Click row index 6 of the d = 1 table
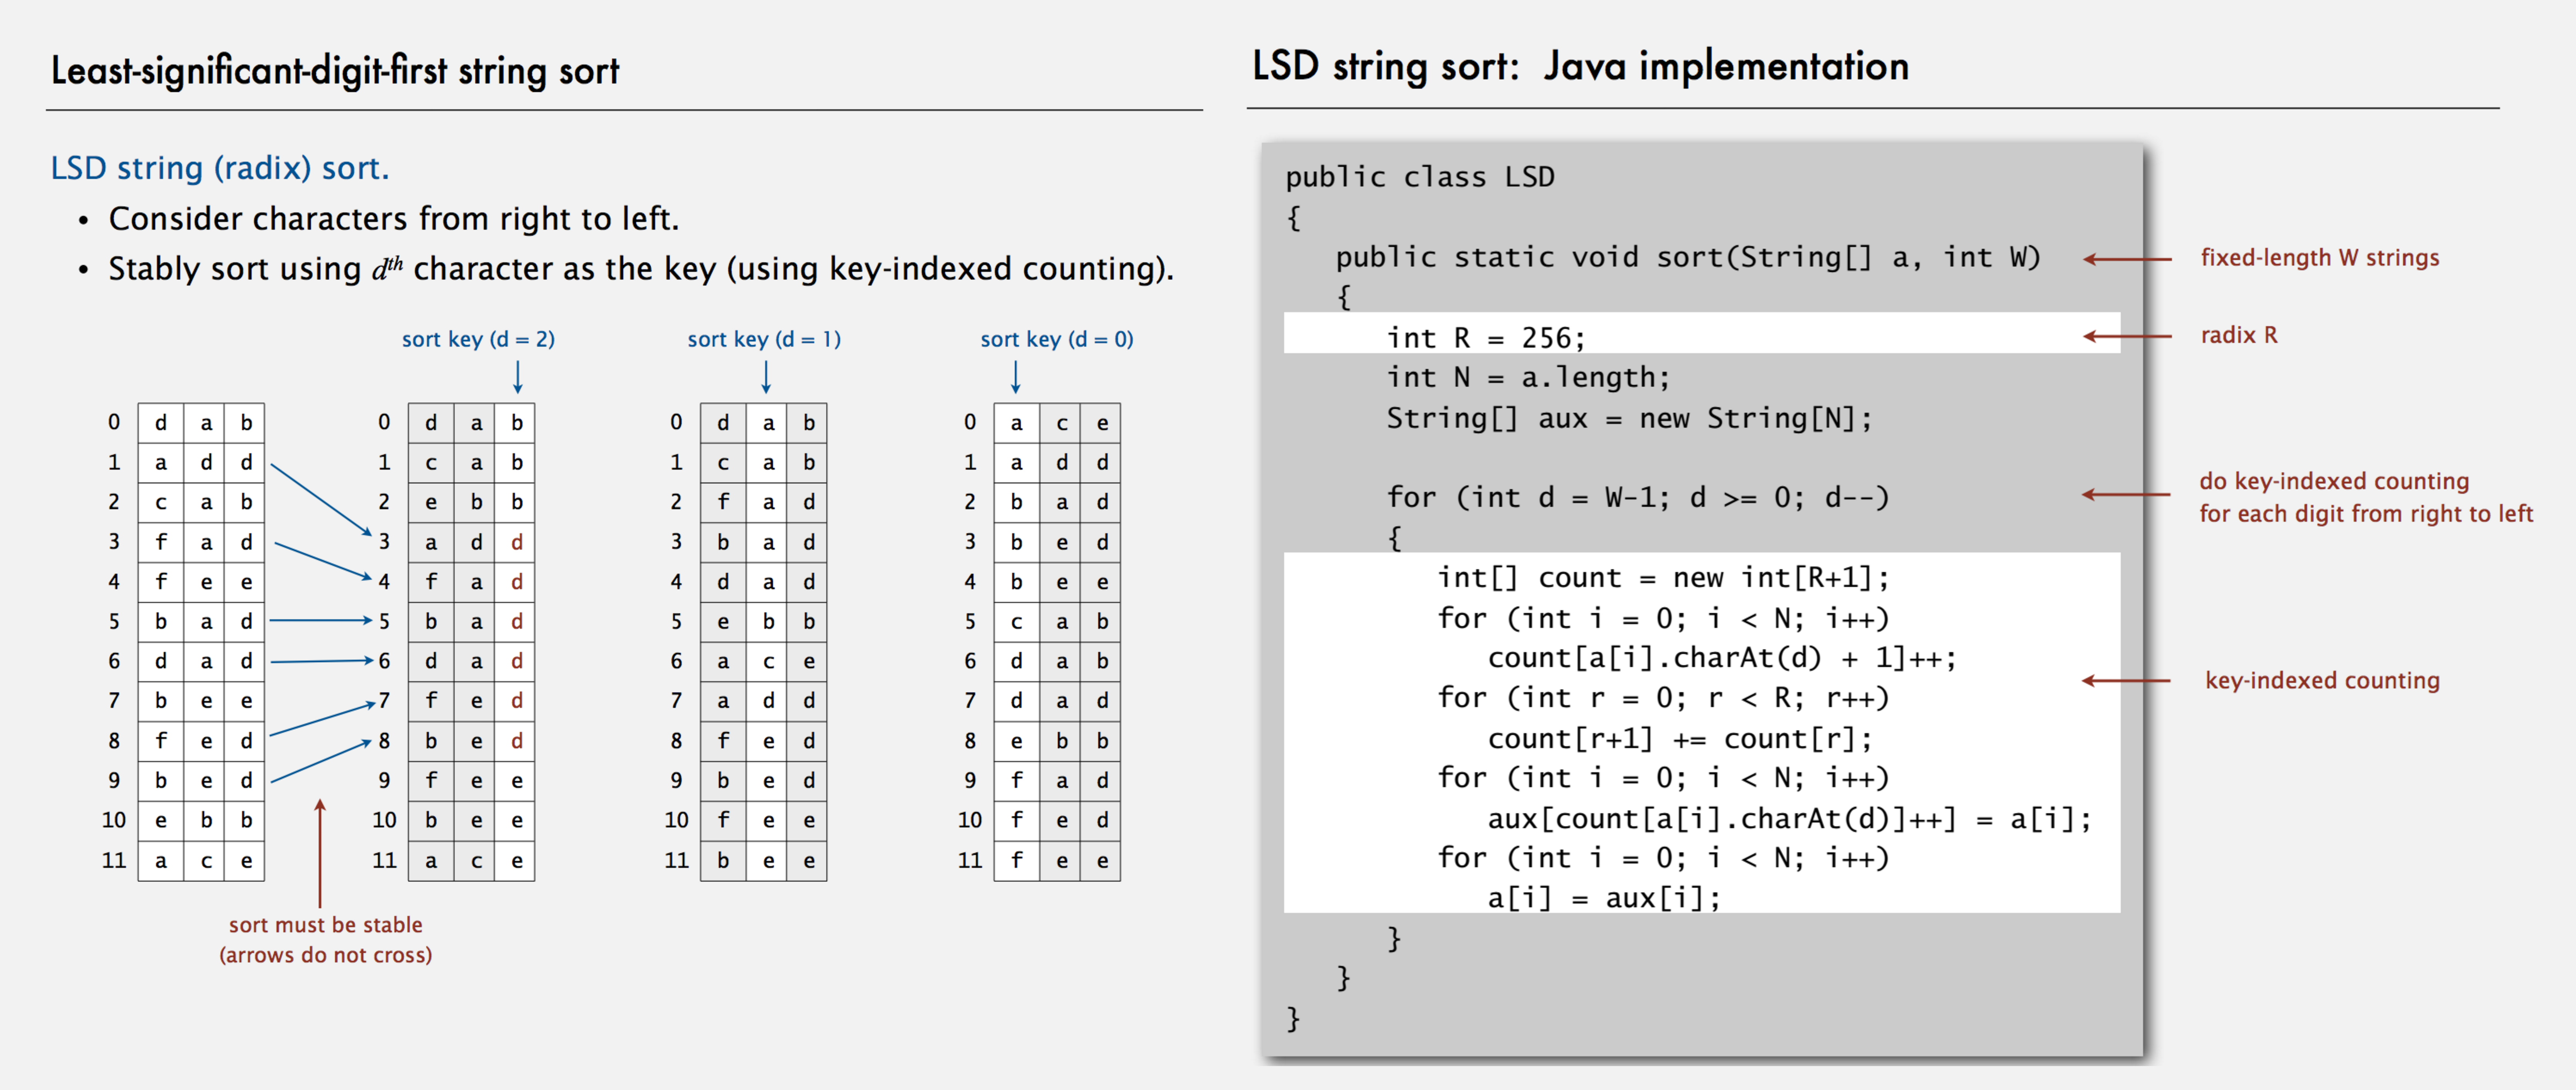2576x1090 pixels. [x=676, y=661]
